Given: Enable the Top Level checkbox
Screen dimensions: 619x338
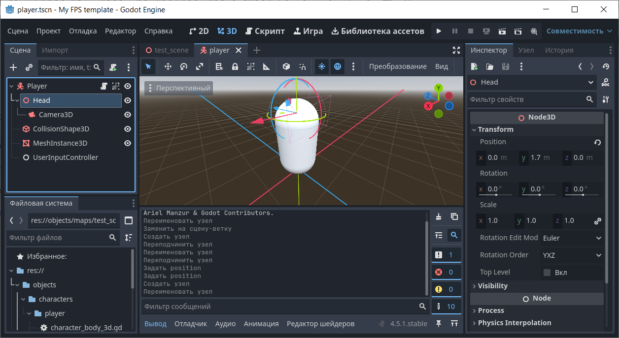Looking at the screenshot, I should point(547,272).
